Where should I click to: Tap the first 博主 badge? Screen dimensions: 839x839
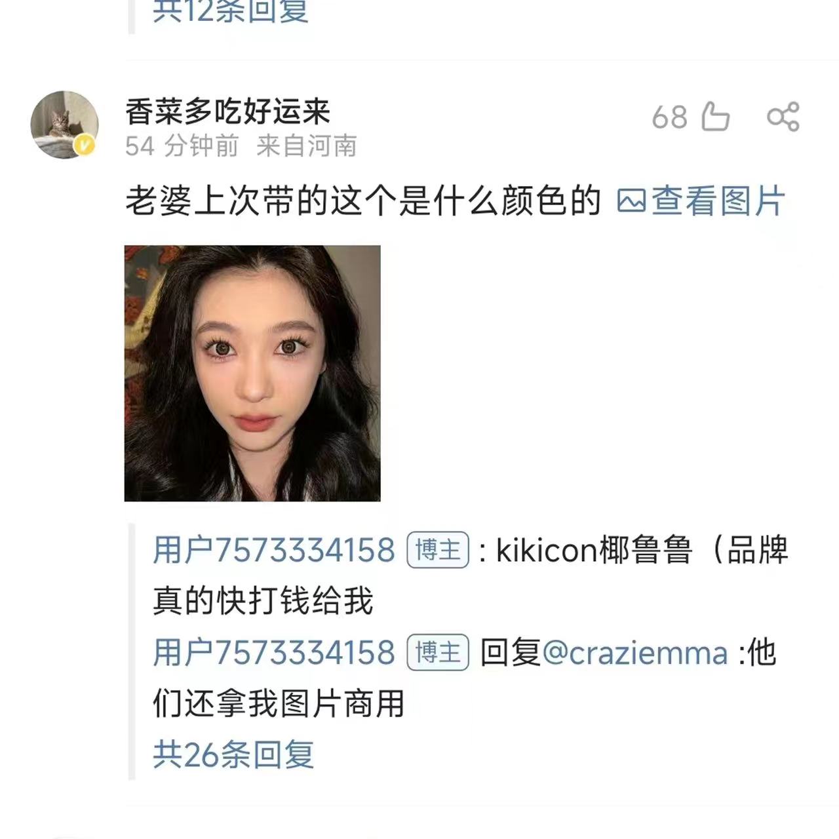(x=438, y=550)
